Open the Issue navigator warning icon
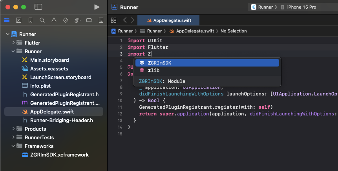 point(54,20)
